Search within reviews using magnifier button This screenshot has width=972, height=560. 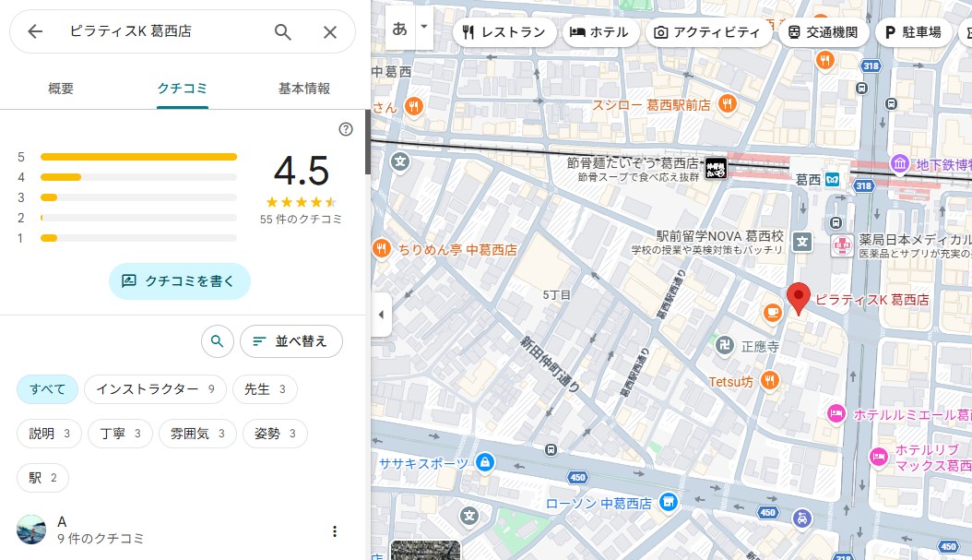[x=217, y=341]
